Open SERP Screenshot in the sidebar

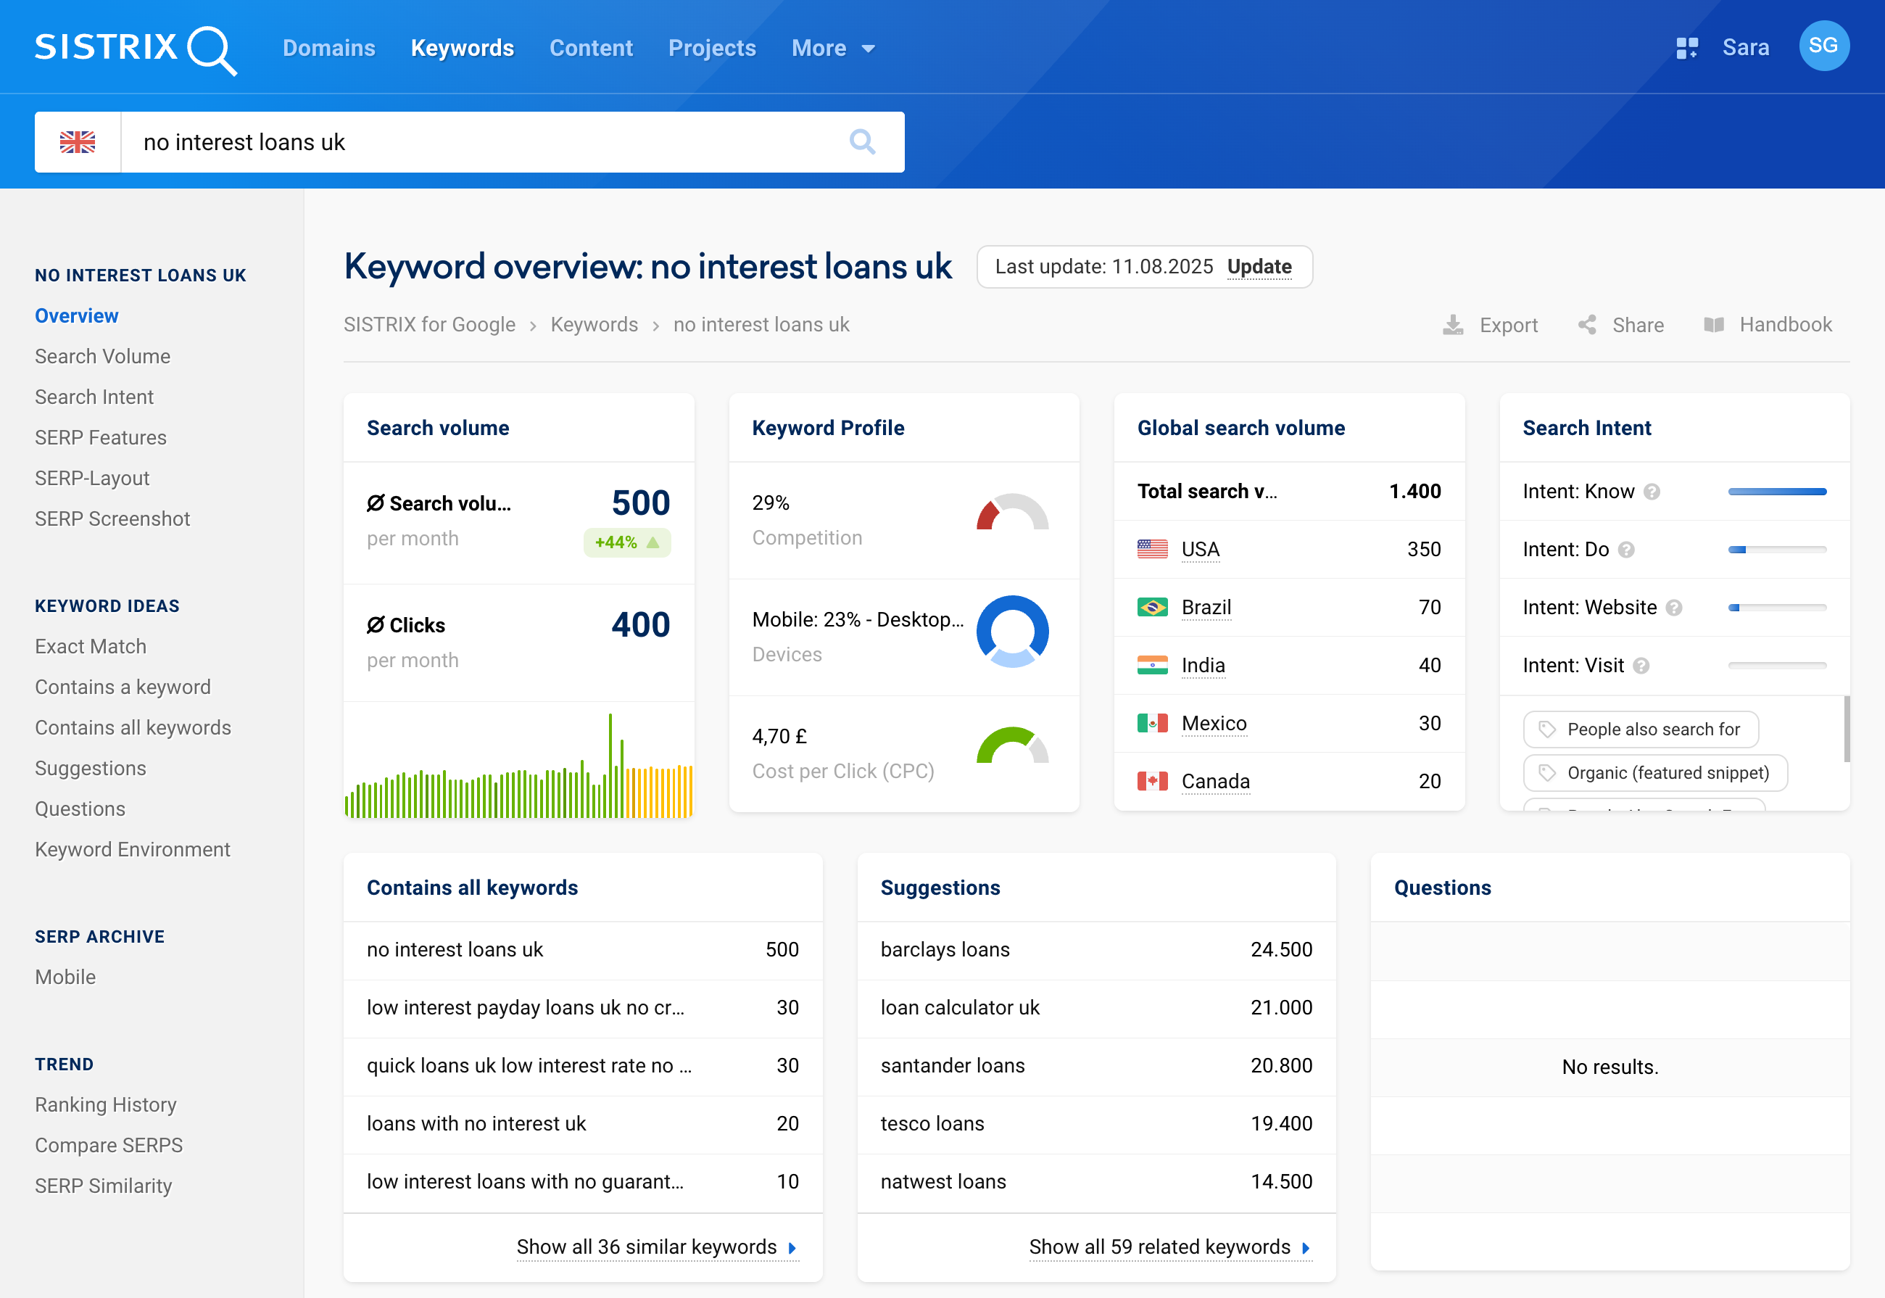(112, 518)
